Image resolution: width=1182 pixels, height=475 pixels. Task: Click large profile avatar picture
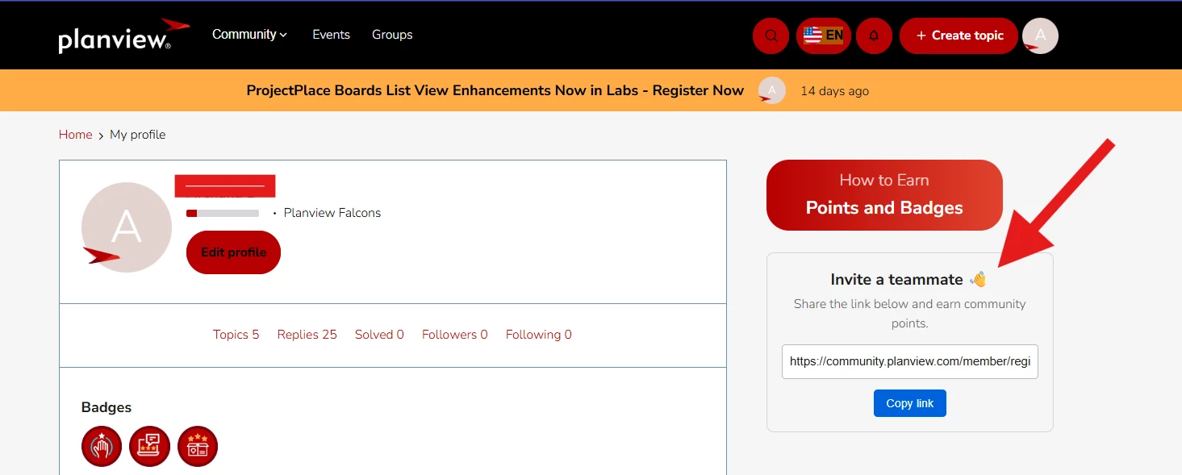127,227
